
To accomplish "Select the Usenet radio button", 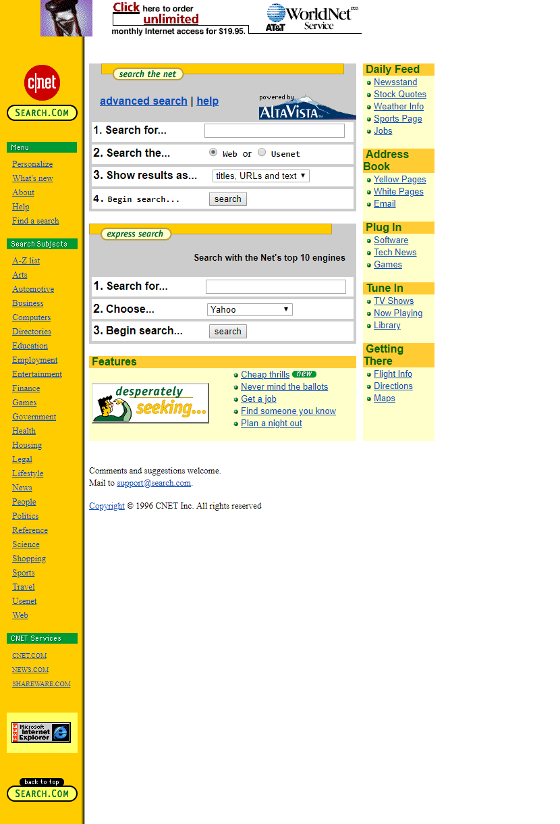I will click(x=262, y=153).
